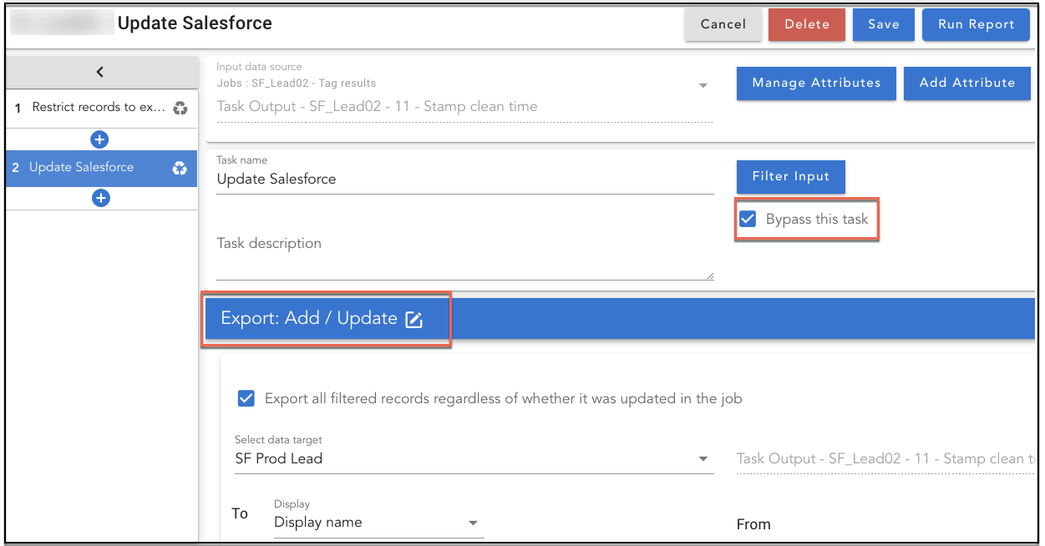The image size is (1045, 546).
Task: Click the From column label
Action: tap(753, 524)
